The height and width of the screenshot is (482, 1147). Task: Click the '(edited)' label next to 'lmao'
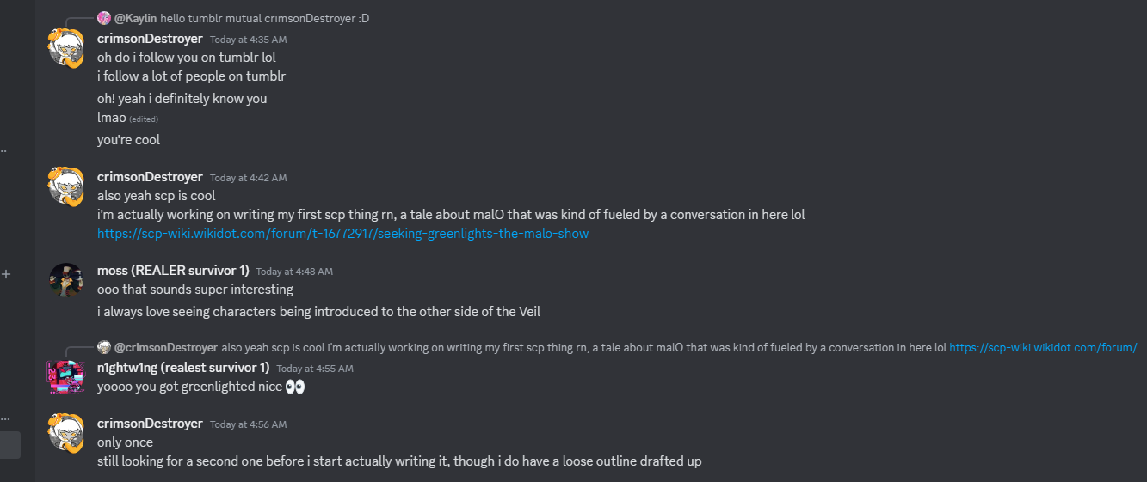[x=144, y=119]
